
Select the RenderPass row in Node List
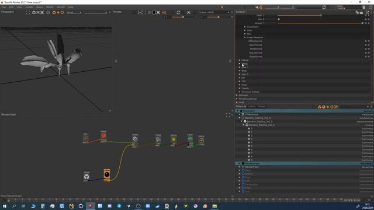[x=304, y=167]
